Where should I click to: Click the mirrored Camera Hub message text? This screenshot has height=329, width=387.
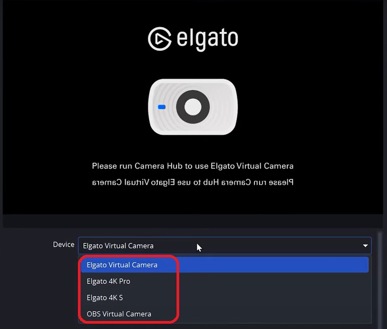pos(193,183)
